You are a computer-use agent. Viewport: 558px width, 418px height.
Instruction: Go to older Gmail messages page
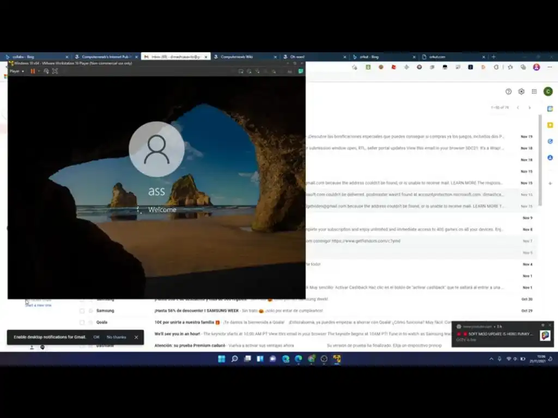tap(530, 107)
